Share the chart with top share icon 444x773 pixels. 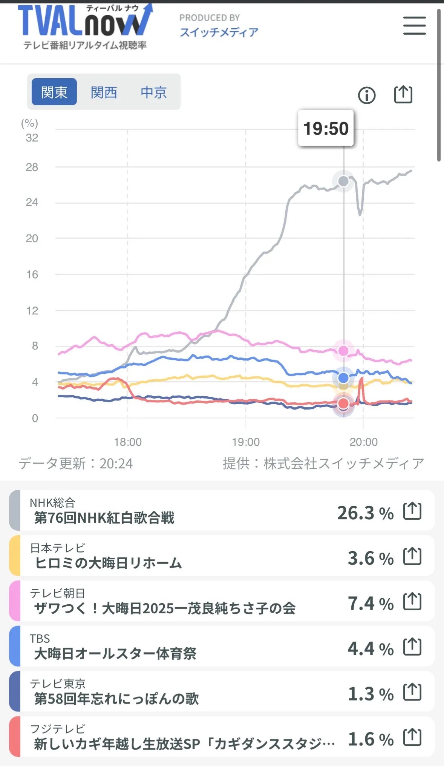[x=403, y=94]
